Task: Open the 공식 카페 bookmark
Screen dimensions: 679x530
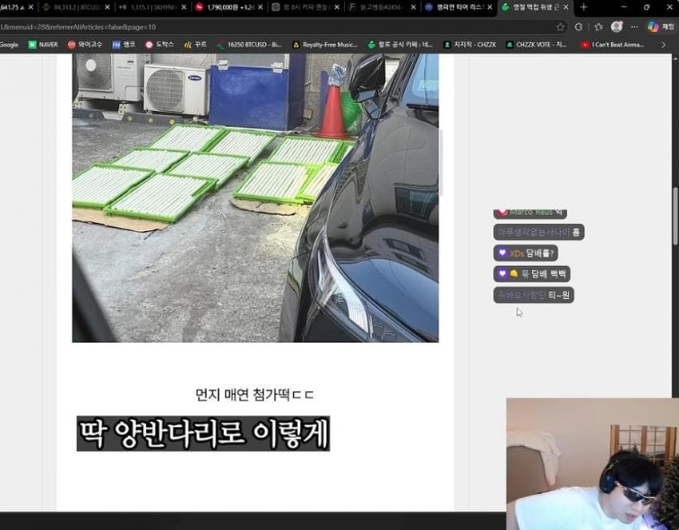Action: tap(400, 45)
